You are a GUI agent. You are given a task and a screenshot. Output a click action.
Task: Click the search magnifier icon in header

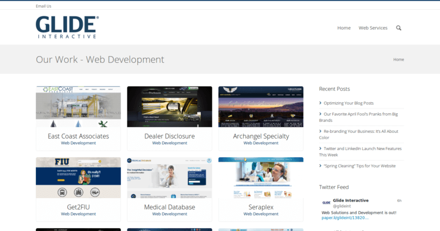(398, 28)
